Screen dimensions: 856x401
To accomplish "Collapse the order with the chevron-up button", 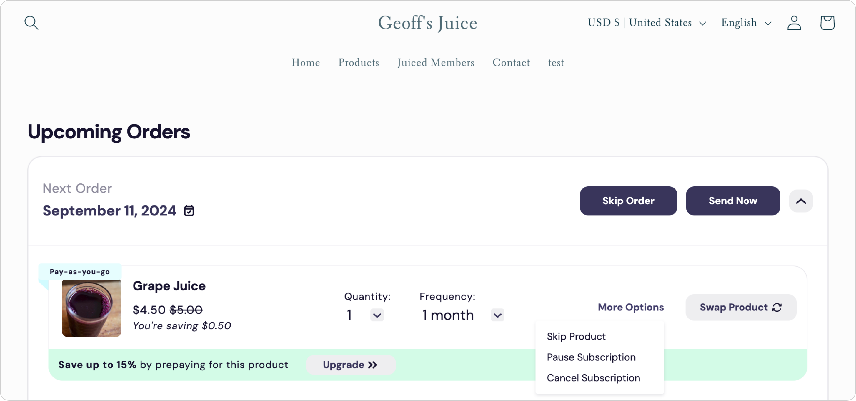I will coord(801,201).
